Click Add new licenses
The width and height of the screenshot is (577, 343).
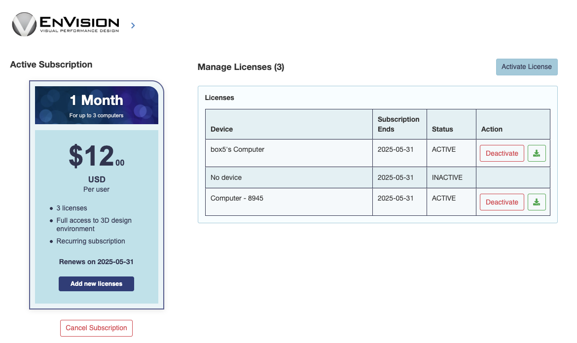point(96,283)
